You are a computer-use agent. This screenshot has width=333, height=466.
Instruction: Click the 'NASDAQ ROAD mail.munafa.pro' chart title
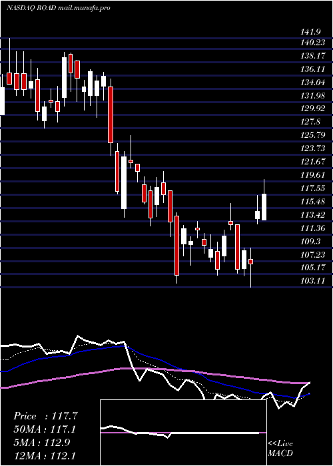pos(59,8)
